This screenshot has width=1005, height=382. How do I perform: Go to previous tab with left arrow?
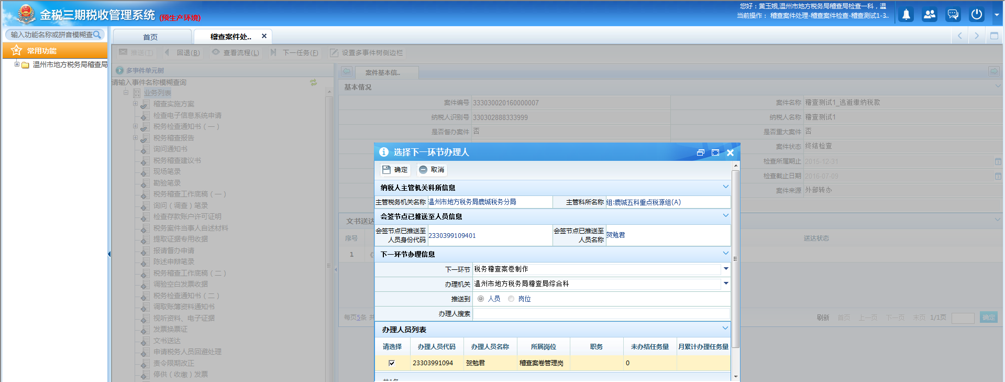pyautogui.click(x=960, y=36)
